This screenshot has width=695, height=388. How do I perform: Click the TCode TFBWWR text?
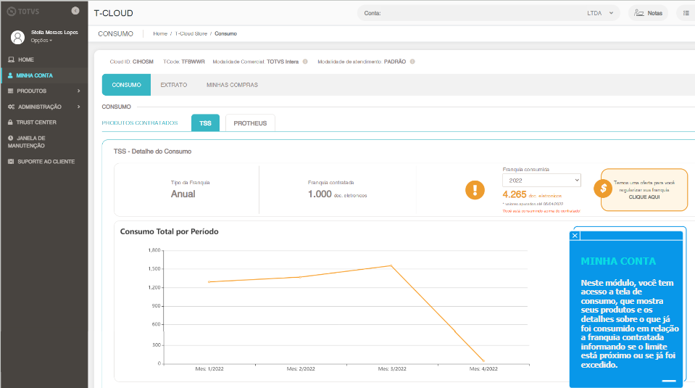point(184,62)
